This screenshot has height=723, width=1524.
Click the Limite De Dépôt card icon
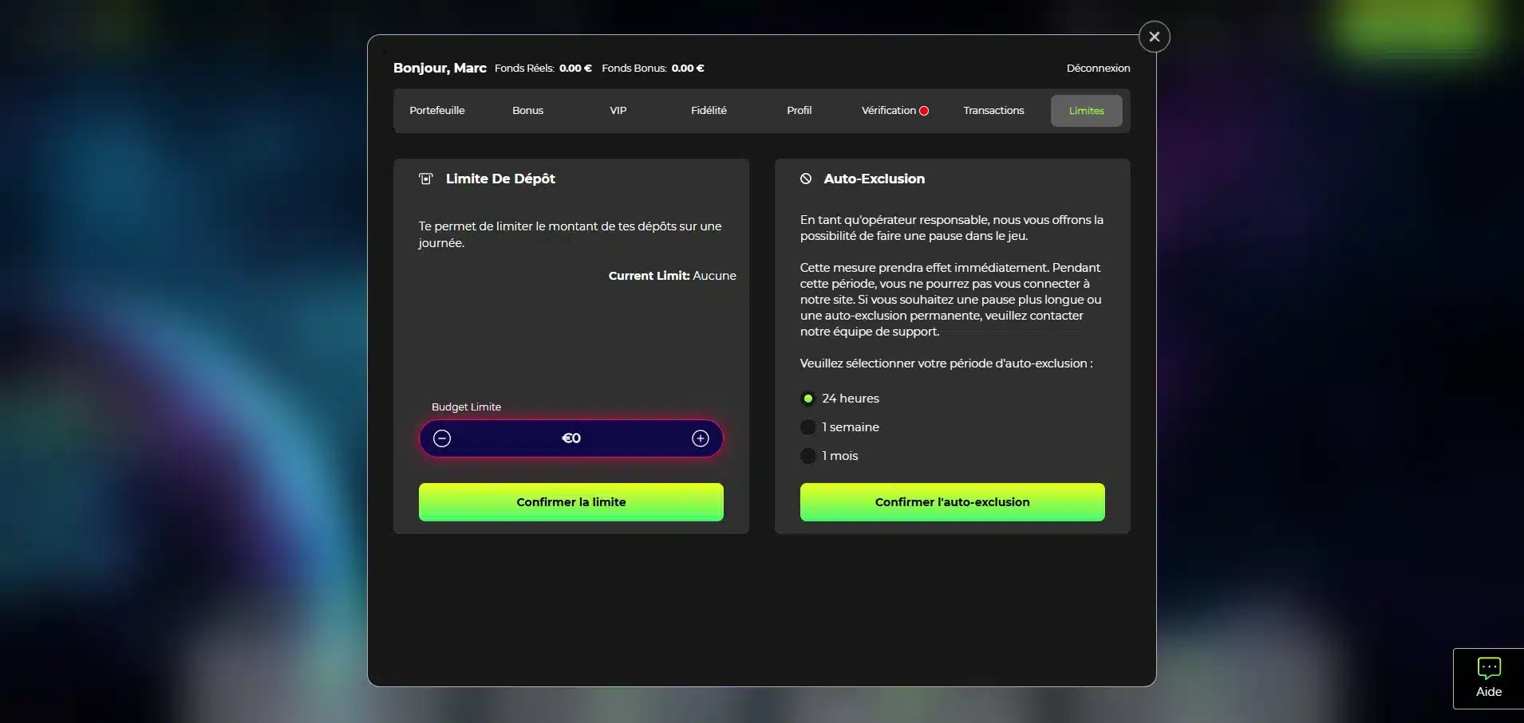click(426, 179)
